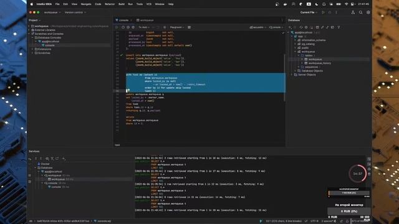Open the Apple menu
399x224 pixels.
coord(32,4)
